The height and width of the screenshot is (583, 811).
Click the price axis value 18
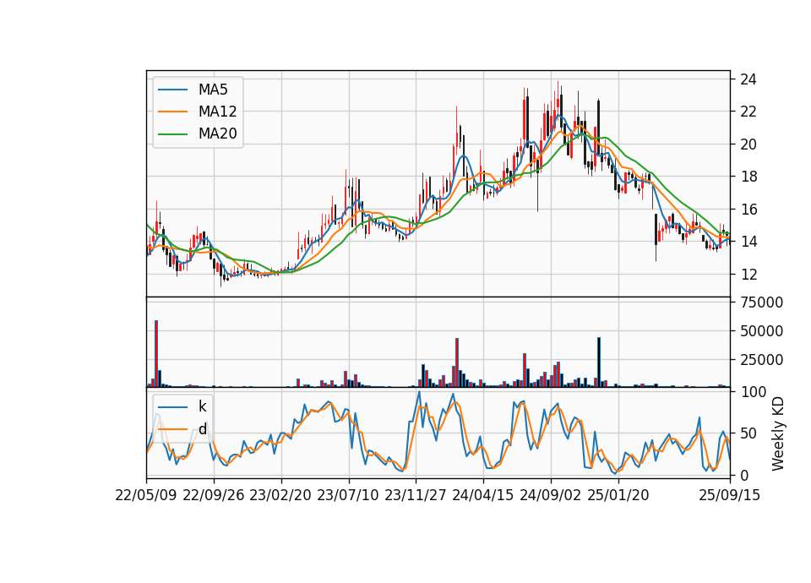point(748,177)
